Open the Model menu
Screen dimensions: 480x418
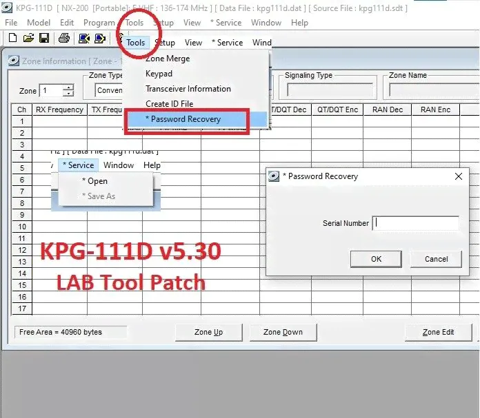pyautogui.click(x=37, y=23)
